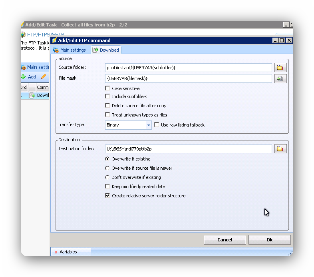Image resolution: width=314 pixels, height=277 pixels.
Task: Choose Don't overwrite if existing option
Action: point(107,177)
